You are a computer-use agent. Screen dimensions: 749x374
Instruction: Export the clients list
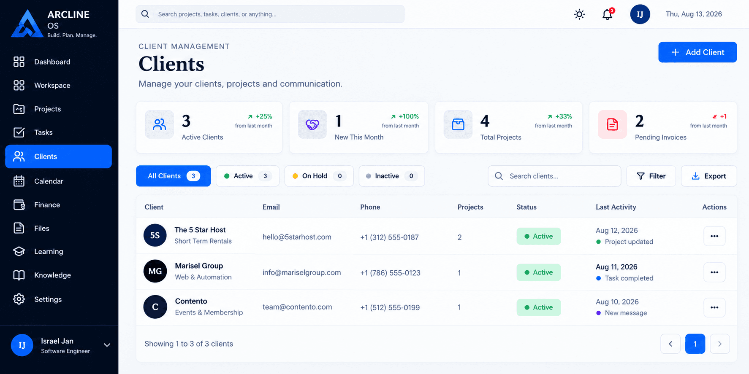(709, 176)
